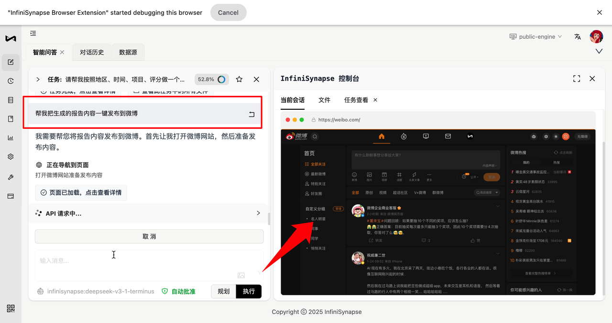Select the 当前会话 console tab
The image size is (612, 323).
click(293, 100)
